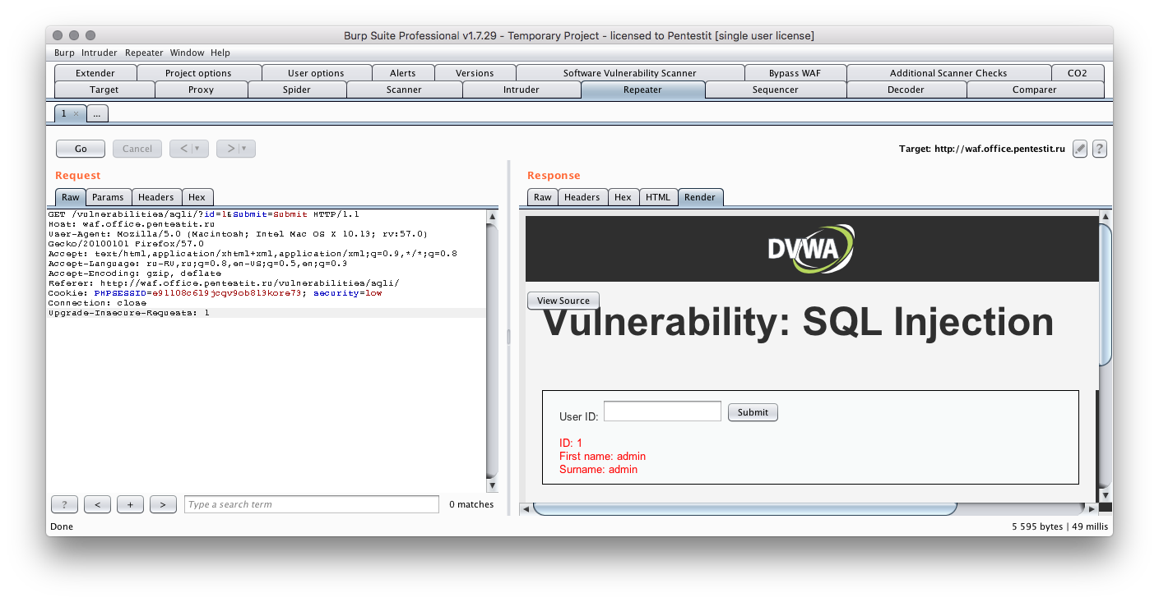The width and height of the screenshot is (1159, 602).
Task: Click 'First name: admin' result text
Action: point(602,456)
